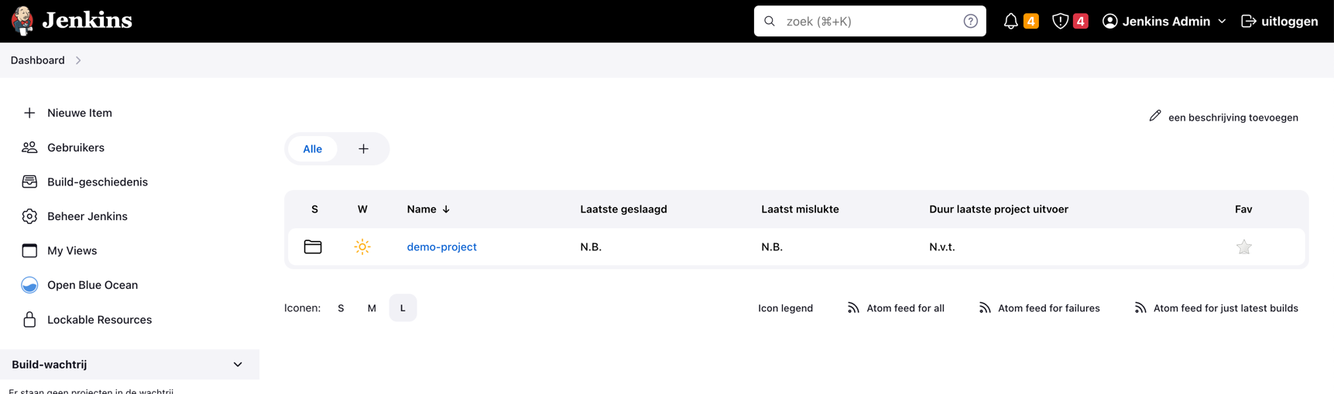Open the Icon legend link

[x=785, y=308]
